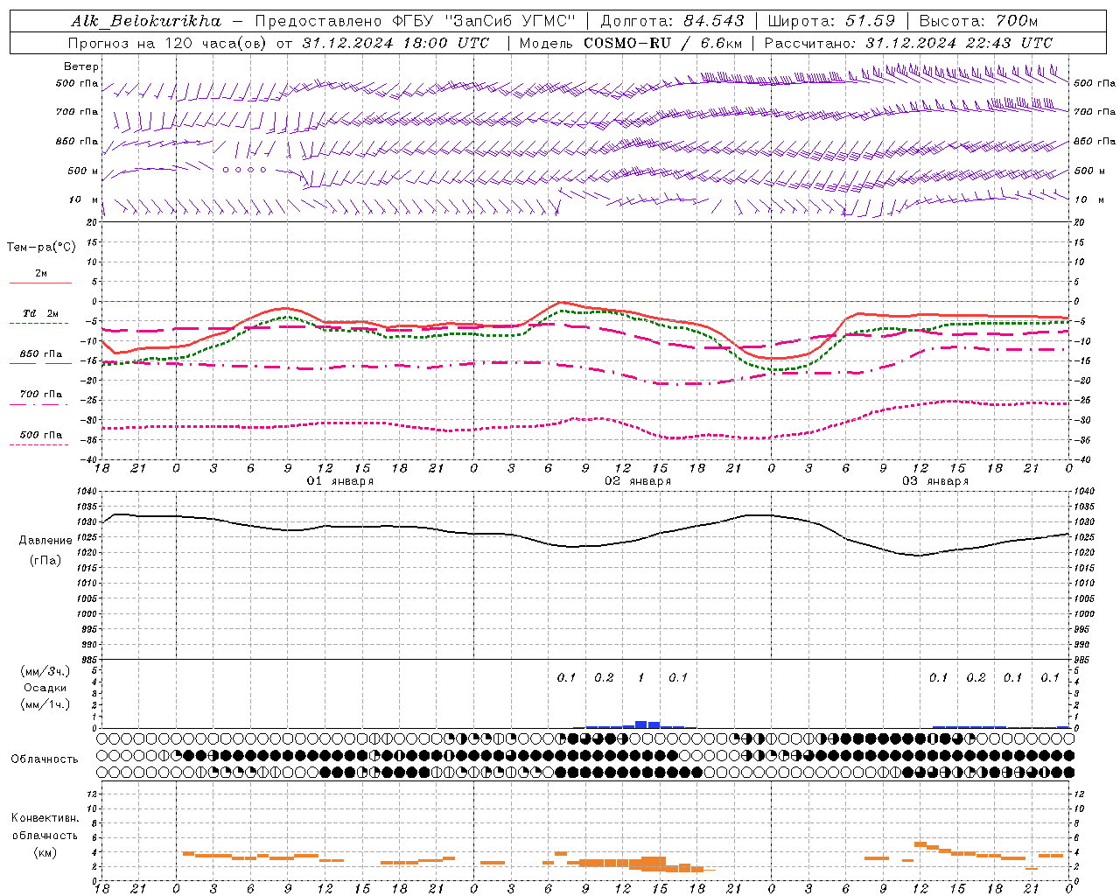1120x896 pixels.
Task: Click the left 500 гПа wind level label
Action: coord(77,84)
